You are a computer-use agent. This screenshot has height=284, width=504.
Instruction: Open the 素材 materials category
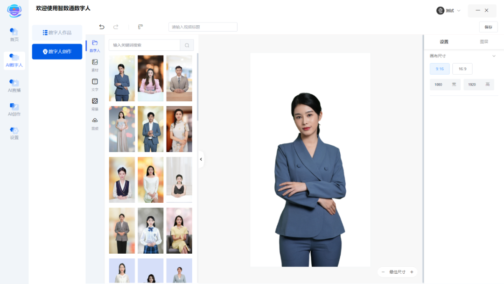tap(95, 65)
